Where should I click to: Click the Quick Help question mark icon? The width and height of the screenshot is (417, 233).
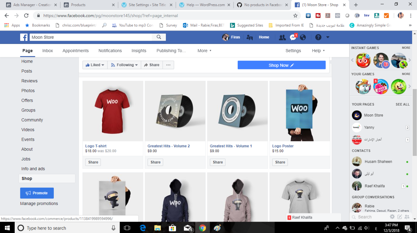pyautogui.click(x=318, y=37)
